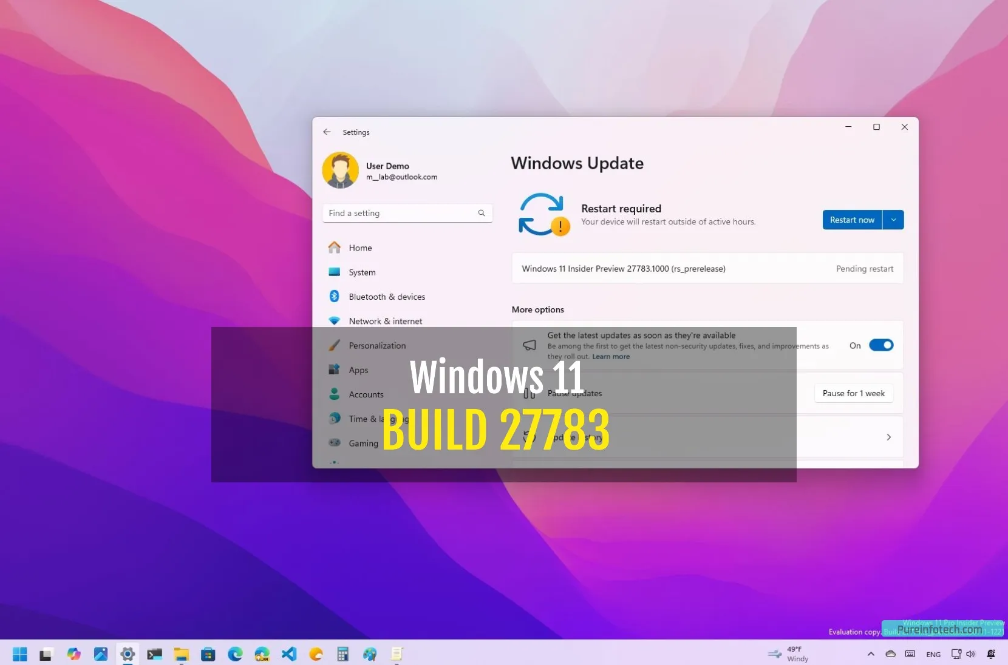Click the Learn more link
The height and width of the screenshot is (665, 1008).
pos(611,357)
